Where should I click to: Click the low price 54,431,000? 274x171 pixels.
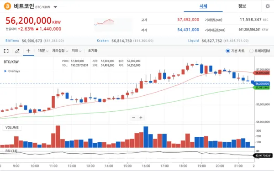188,30
